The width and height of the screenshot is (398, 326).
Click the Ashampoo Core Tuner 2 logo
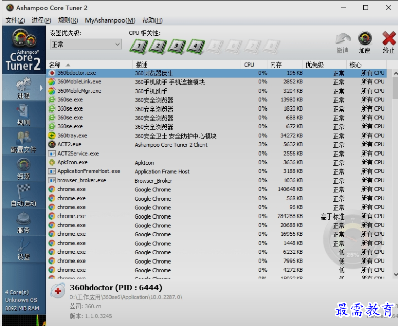pyautogui.click(x=24, y=50)
